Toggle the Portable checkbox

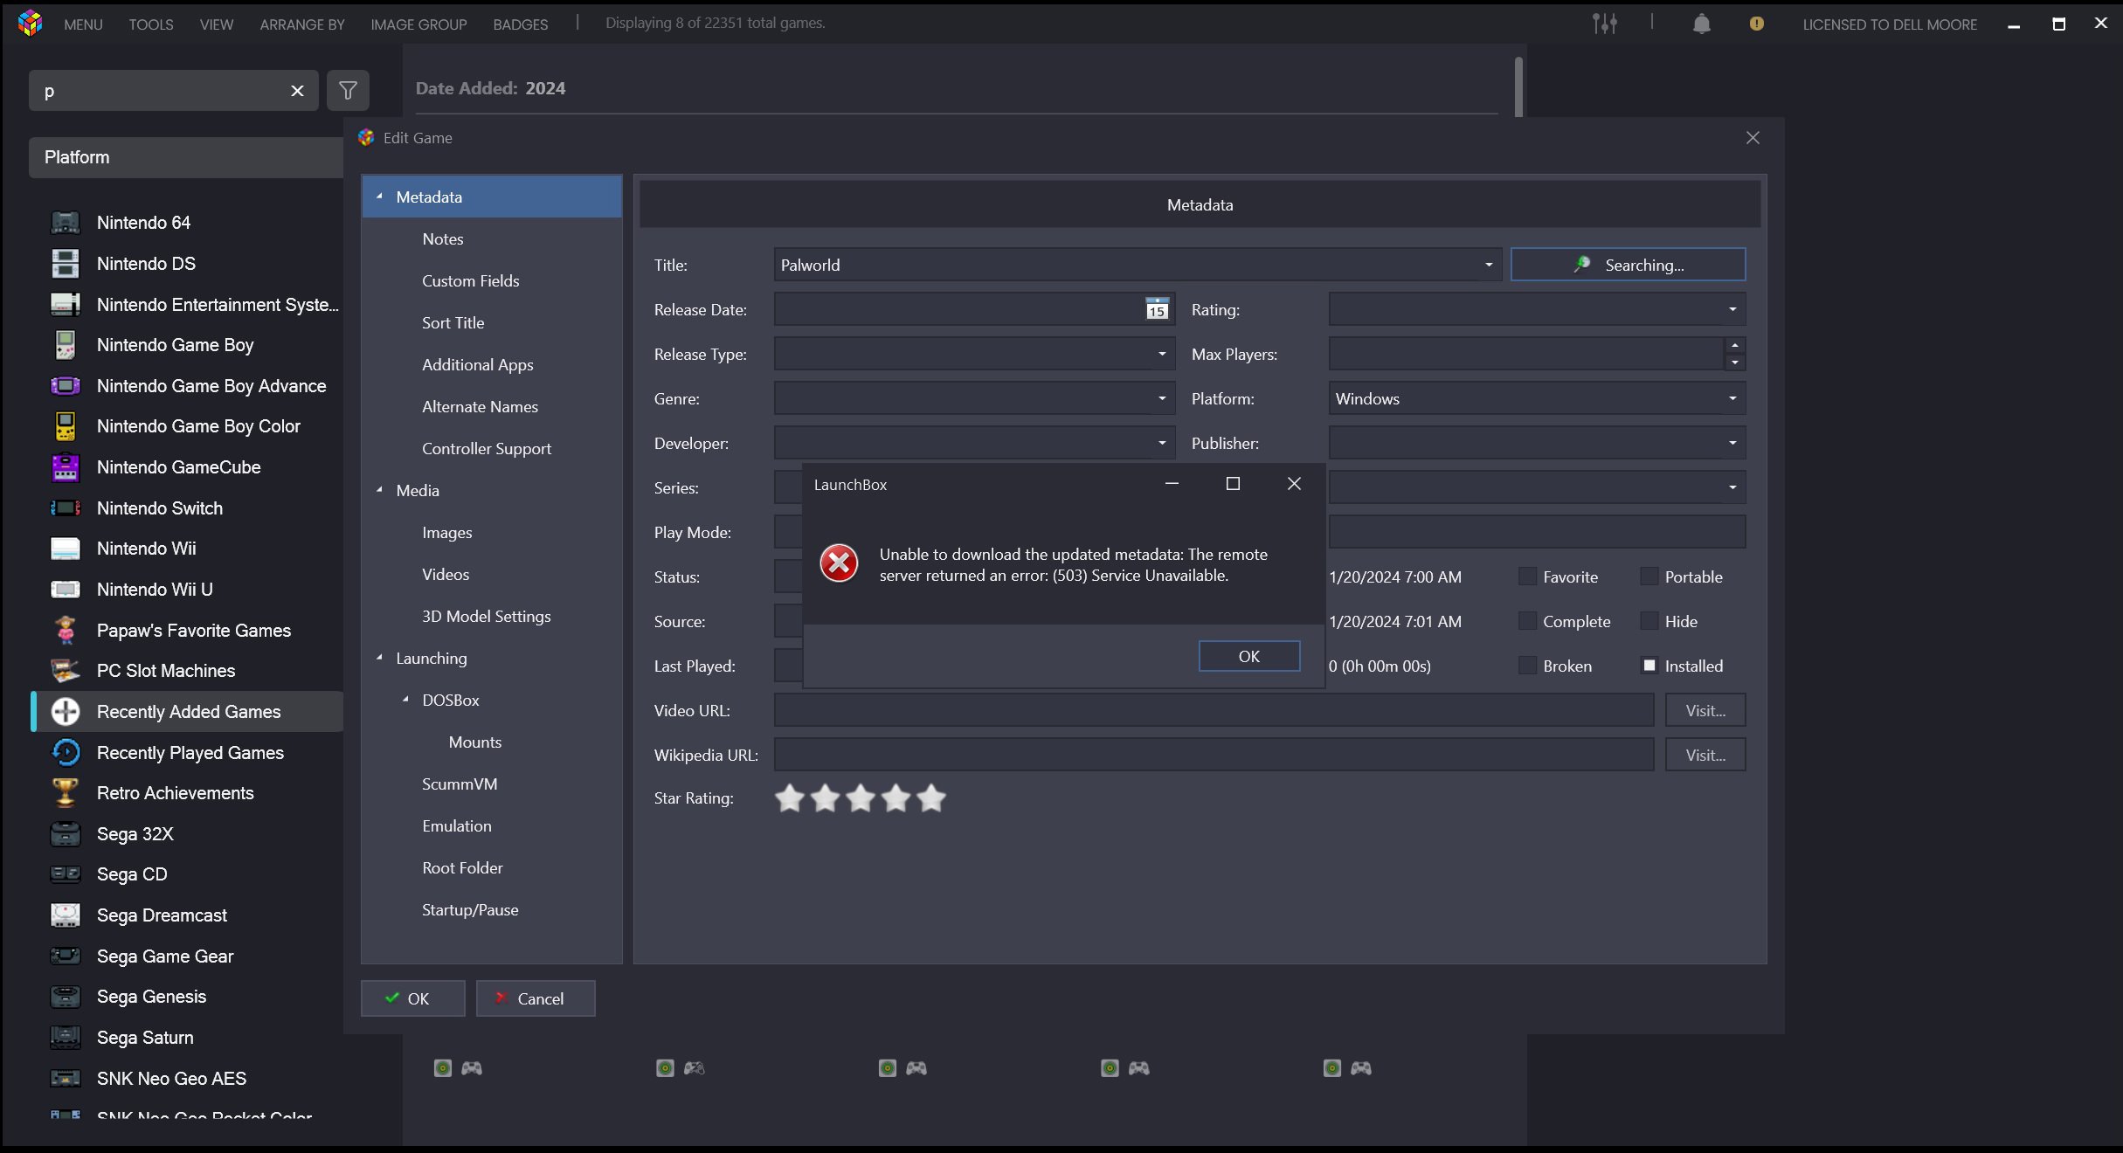tap(1649, 576)
